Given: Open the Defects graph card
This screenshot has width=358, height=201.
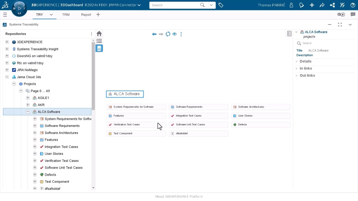Looking at the screenshot, I should coord(261,125).
